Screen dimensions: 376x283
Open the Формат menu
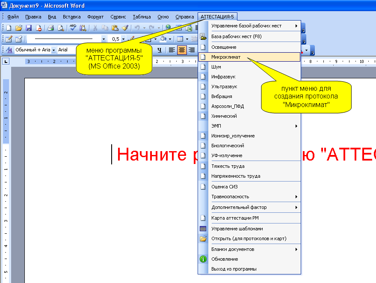(95, 17)
